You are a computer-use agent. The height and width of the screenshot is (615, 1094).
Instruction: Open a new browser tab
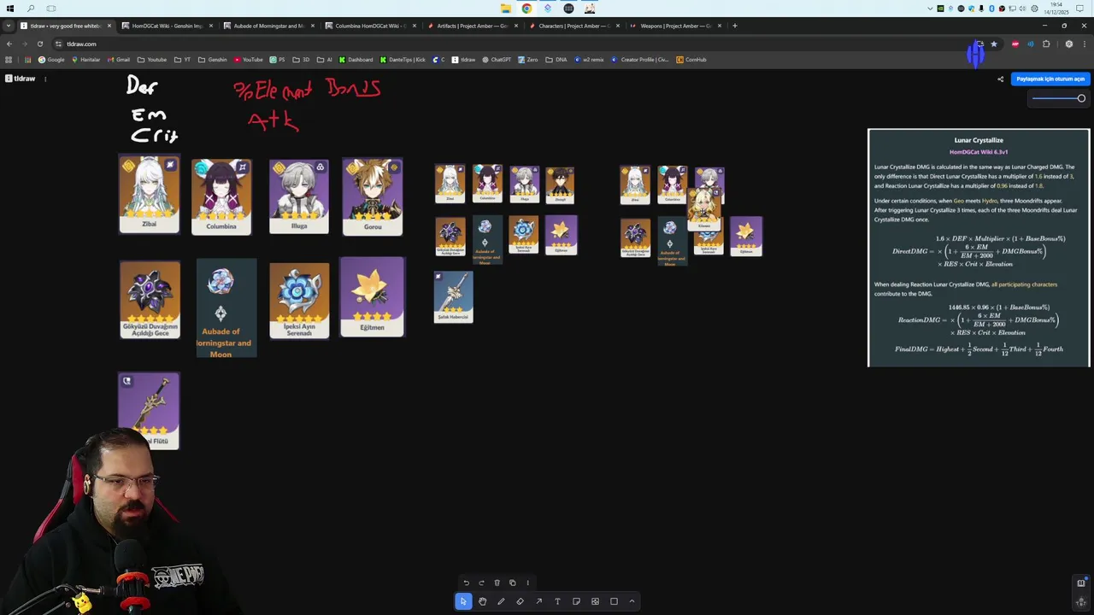(735, 26)
